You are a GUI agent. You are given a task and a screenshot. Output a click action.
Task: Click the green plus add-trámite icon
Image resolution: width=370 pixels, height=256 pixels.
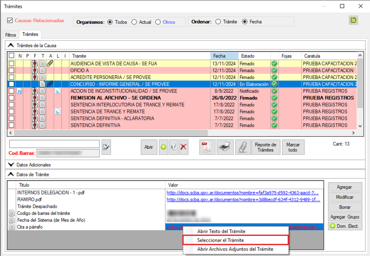point(163,147)
